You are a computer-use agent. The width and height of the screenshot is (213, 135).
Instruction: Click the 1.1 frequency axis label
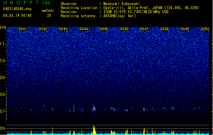pos(3,44)
